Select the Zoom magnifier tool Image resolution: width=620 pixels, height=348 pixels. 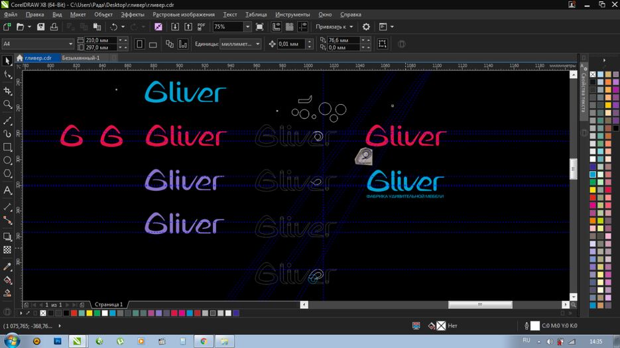pos(7,104)
